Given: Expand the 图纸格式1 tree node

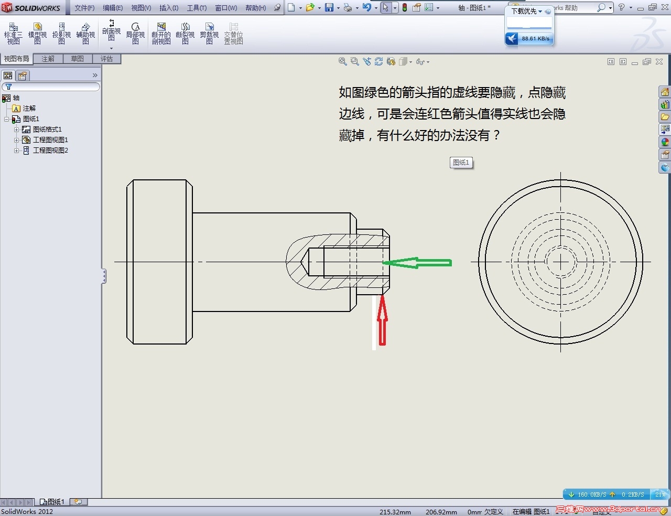Looking at the screenshot, I should 17,130.
